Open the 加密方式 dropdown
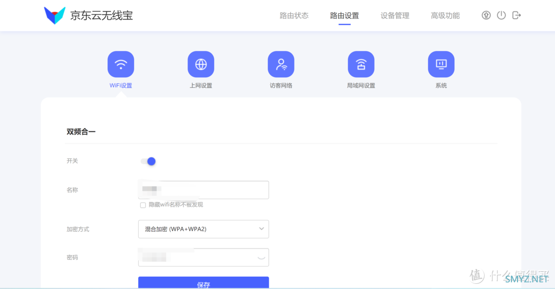Image resolution: width=555 pixels, height=289 pixels. [x=203, y=229]
